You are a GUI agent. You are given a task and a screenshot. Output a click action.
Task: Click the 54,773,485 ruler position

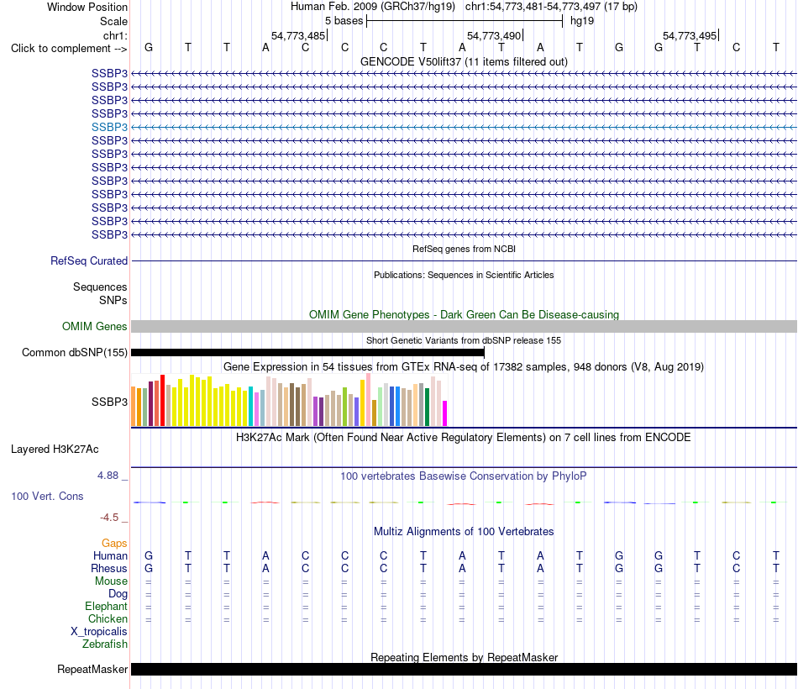[298, 35]
